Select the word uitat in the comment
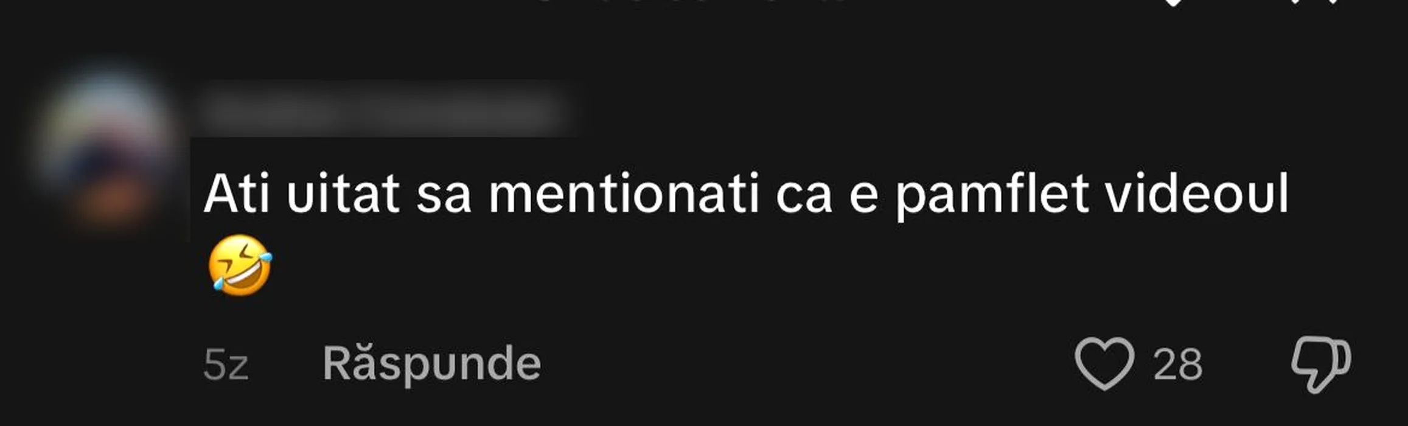The image size is (1408, 426). pyautogui.click(x=343, y=194)
